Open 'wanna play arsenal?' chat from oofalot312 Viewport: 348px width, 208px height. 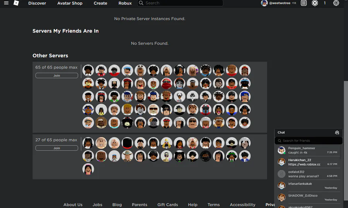(x=309, y=174)
